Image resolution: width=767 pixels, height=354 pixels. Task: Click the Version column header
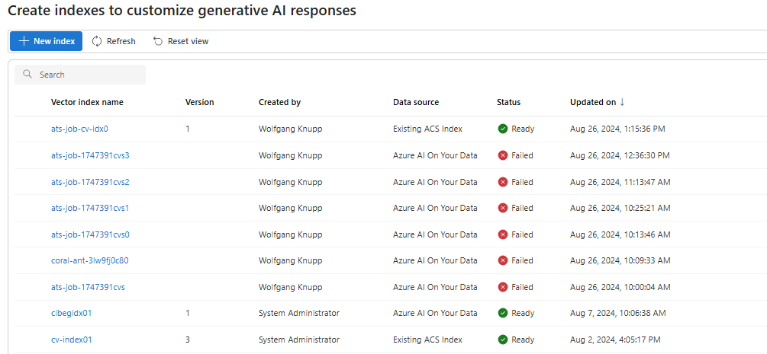pyautogui.click(x=199, y=102)
